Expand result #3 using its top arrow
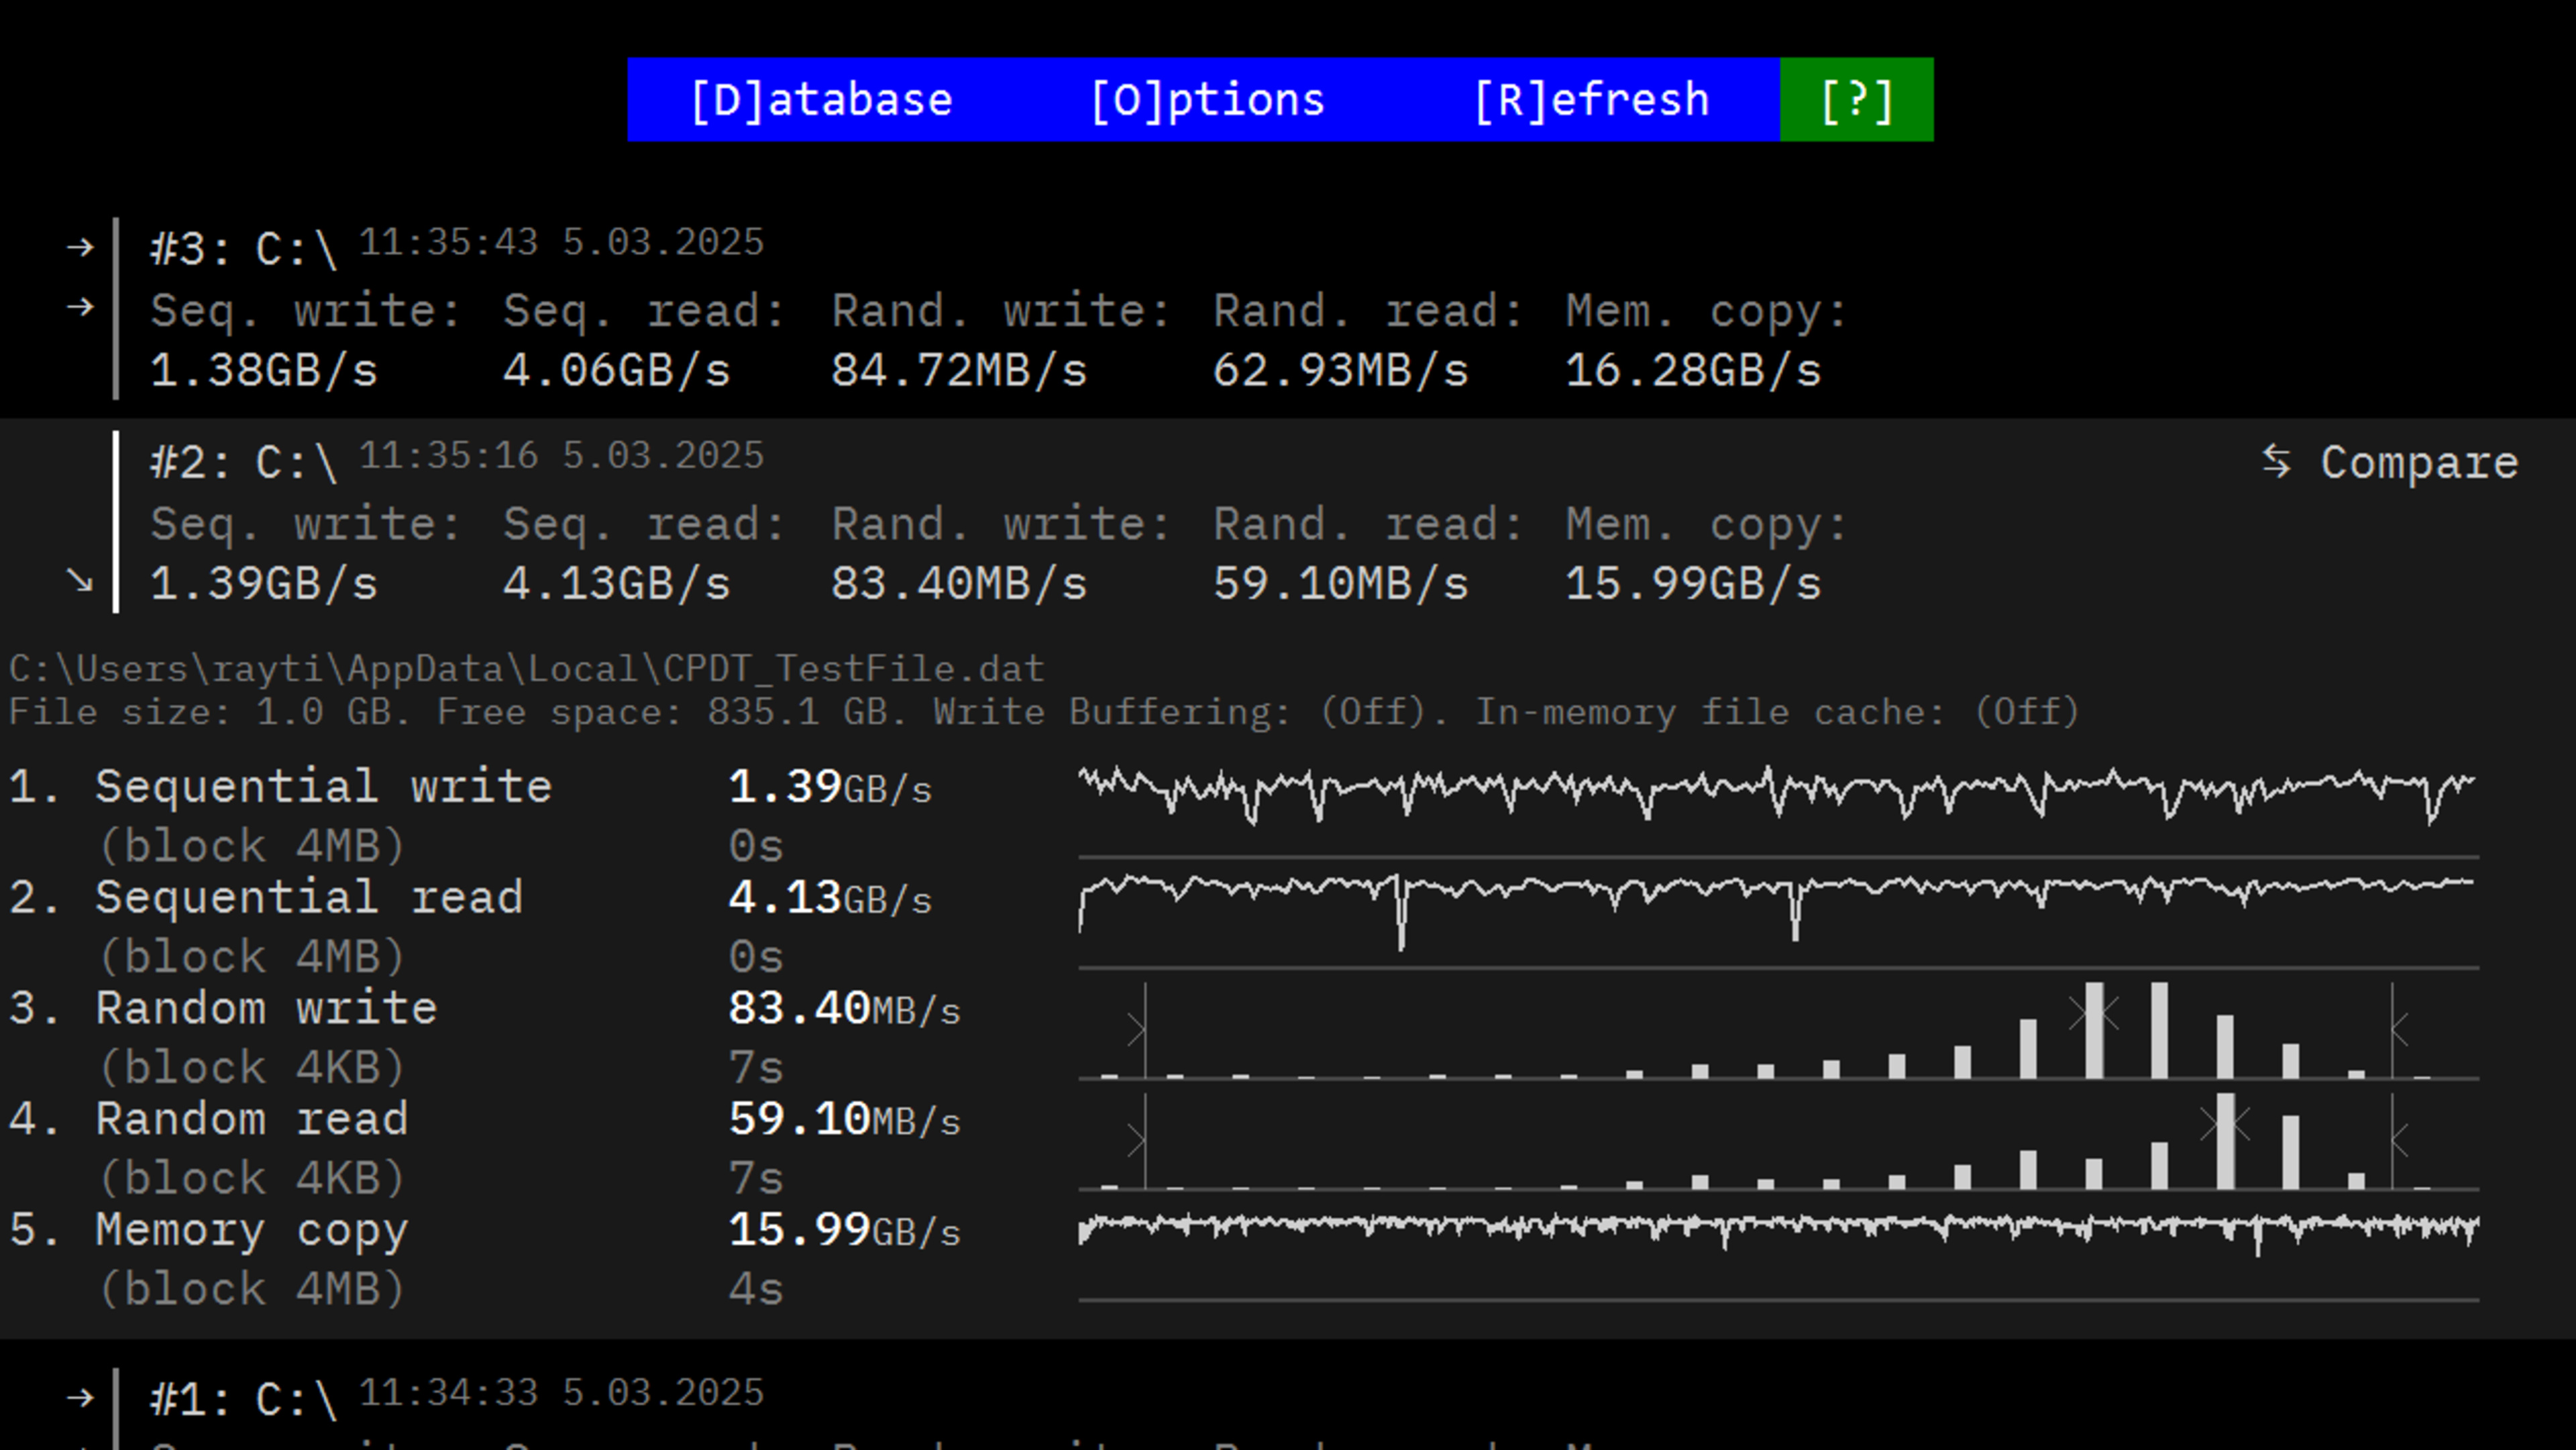2576x1450 pixels. click(80, 247)
